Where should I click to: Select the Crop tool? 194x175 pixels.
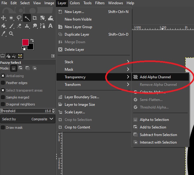tap(35, 18)
